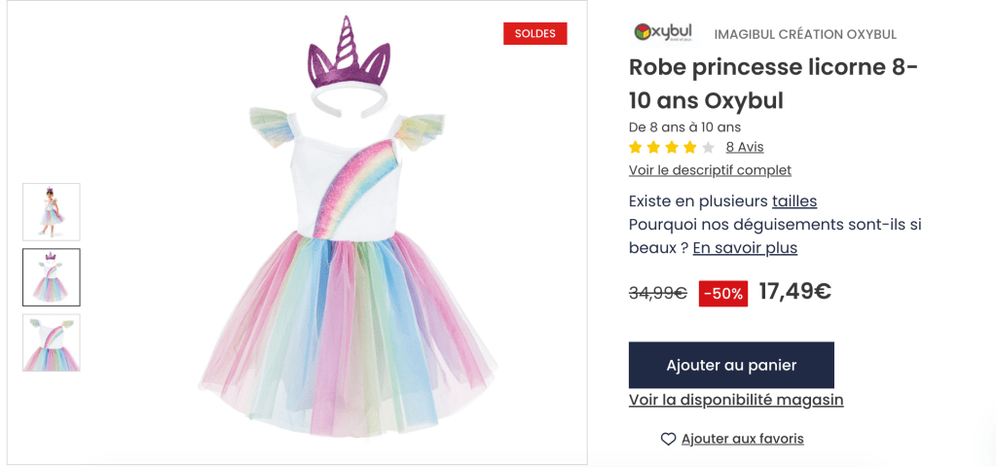Click the product title Robe princesse licorne

point(774,84)
